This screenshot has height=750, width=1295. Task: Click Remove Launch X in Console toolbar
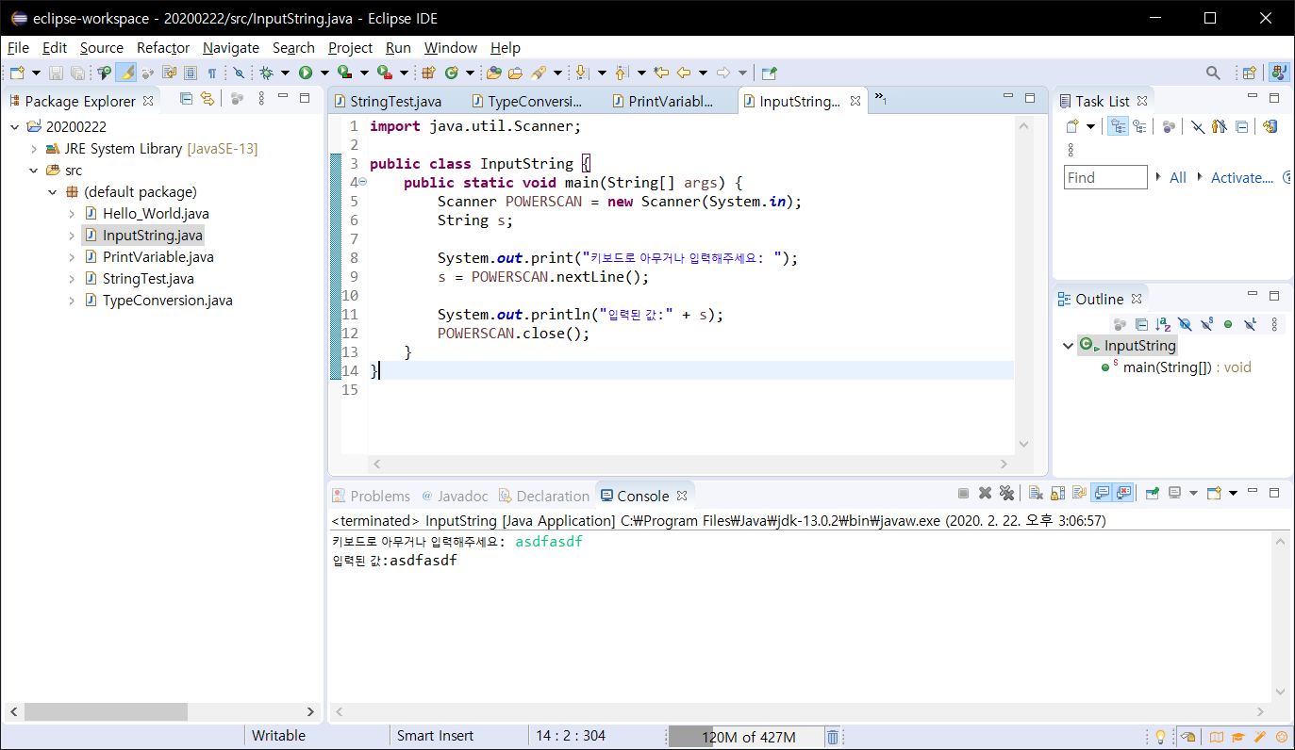point(985,493)
